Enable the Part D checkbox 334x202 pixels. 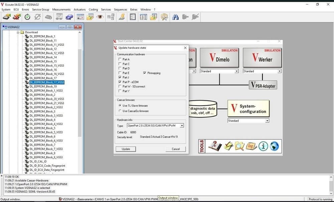pyautogui.click(x=120, y=68)
